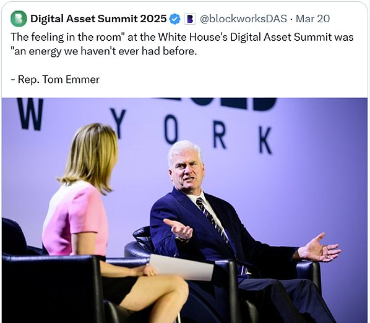Open the Blockworks affiliate badge icon

190,19
